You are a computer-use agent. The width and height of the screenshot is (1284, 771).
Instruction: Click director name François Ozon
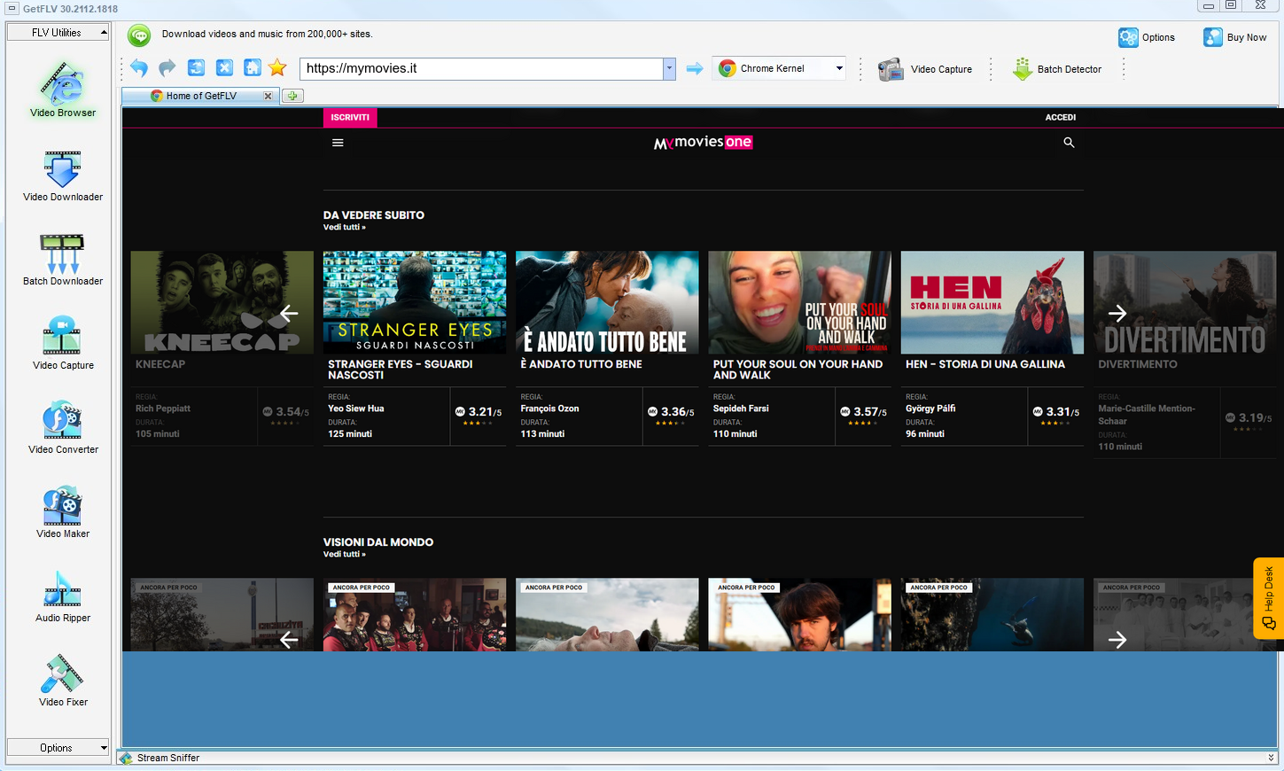click(x=549, y=409)
